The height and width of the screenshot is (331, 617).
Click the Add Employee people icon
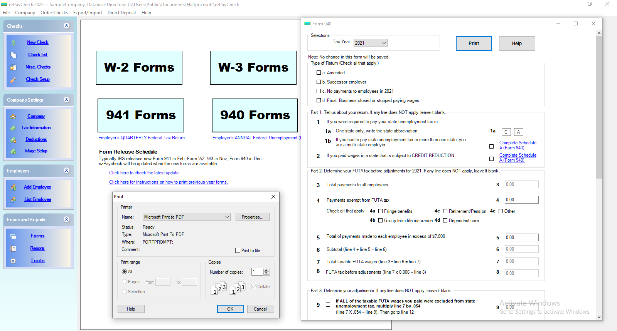point(13,187)
